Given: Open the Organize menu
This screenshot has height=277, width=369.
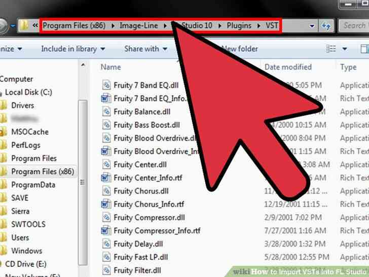Looking at the screenshot, I should (x=11, y=49).
